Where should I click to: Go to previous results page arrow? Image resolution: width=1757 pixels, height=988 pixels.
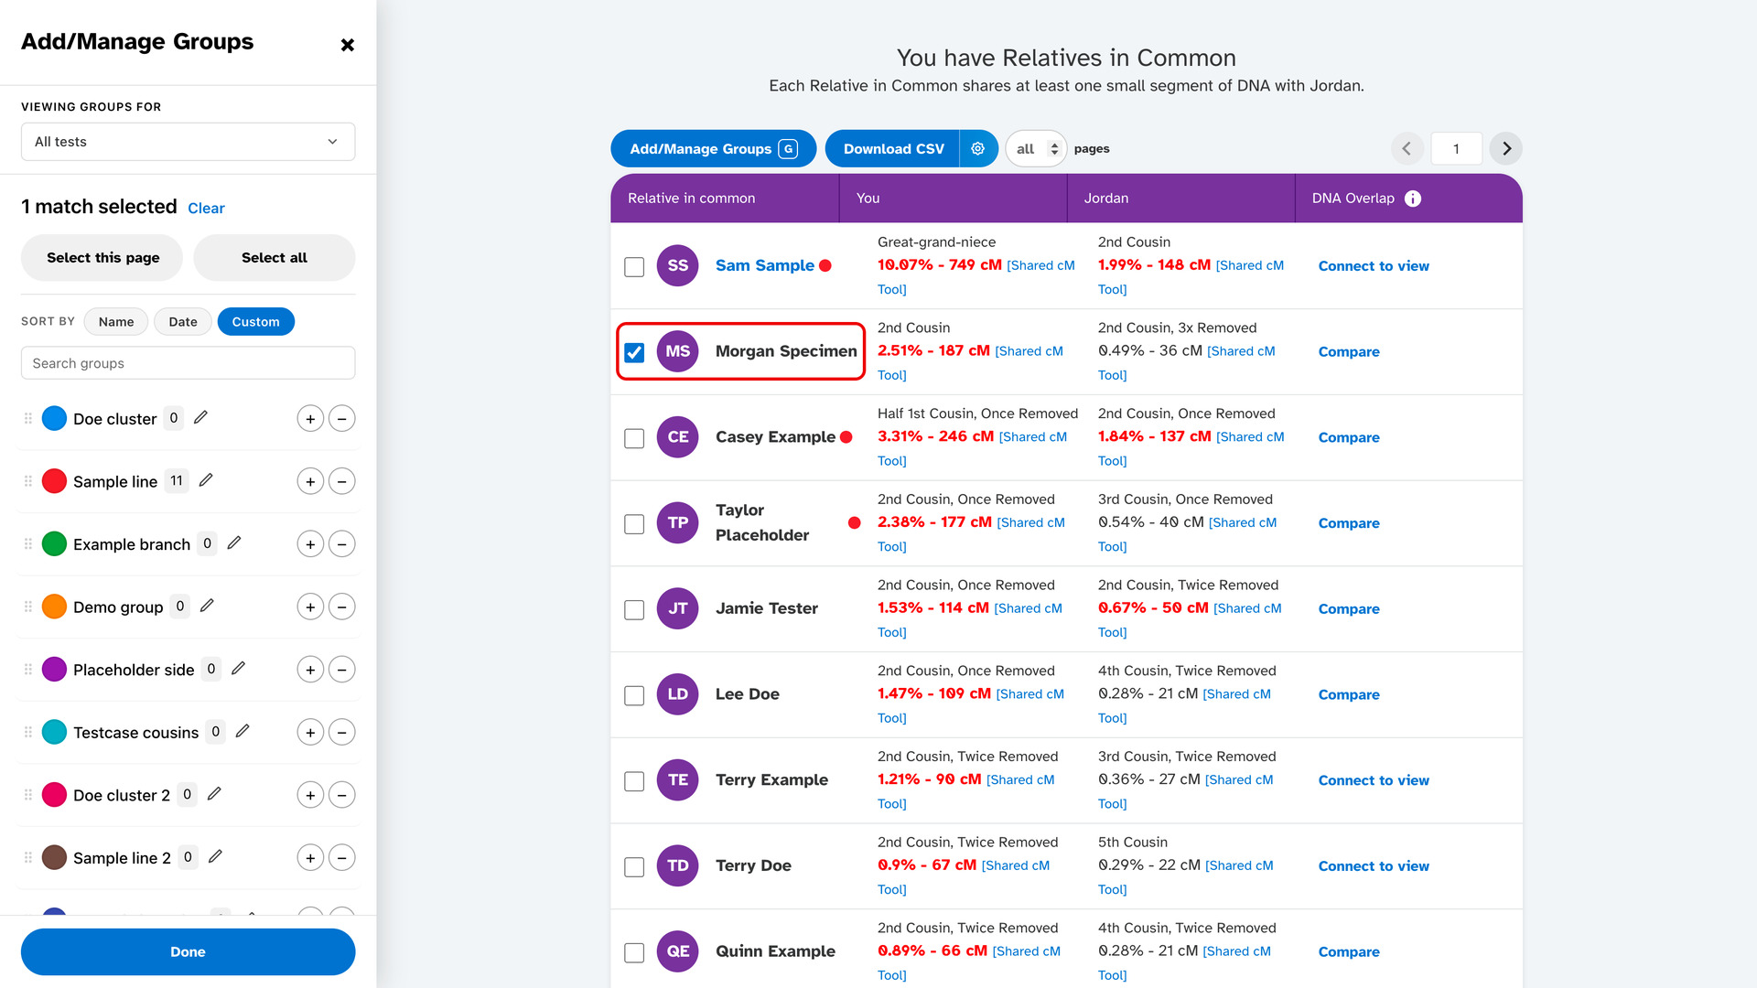click(x=1407, y=148)
